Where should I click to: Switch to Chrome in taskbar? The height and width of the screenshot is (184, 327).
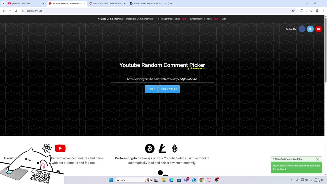[x=202, y=180]
